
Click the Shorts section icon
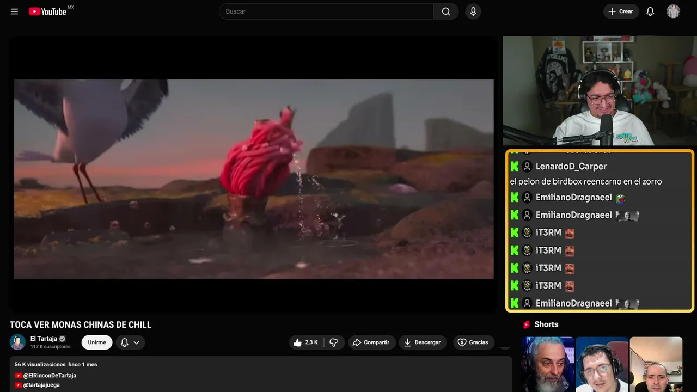(527, 324)
